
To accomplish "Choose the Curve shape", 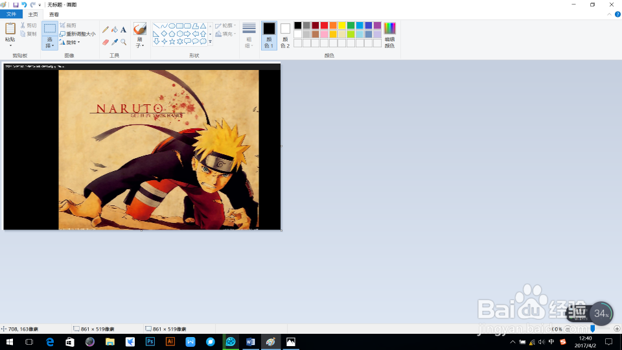I will pyautogui.click(x=164, y=26).
